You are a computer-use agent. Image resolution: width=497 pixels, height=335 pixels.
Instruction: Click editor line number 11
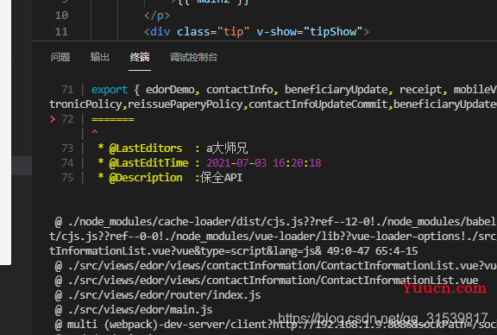pyautogui.click(x=61, y=32)
